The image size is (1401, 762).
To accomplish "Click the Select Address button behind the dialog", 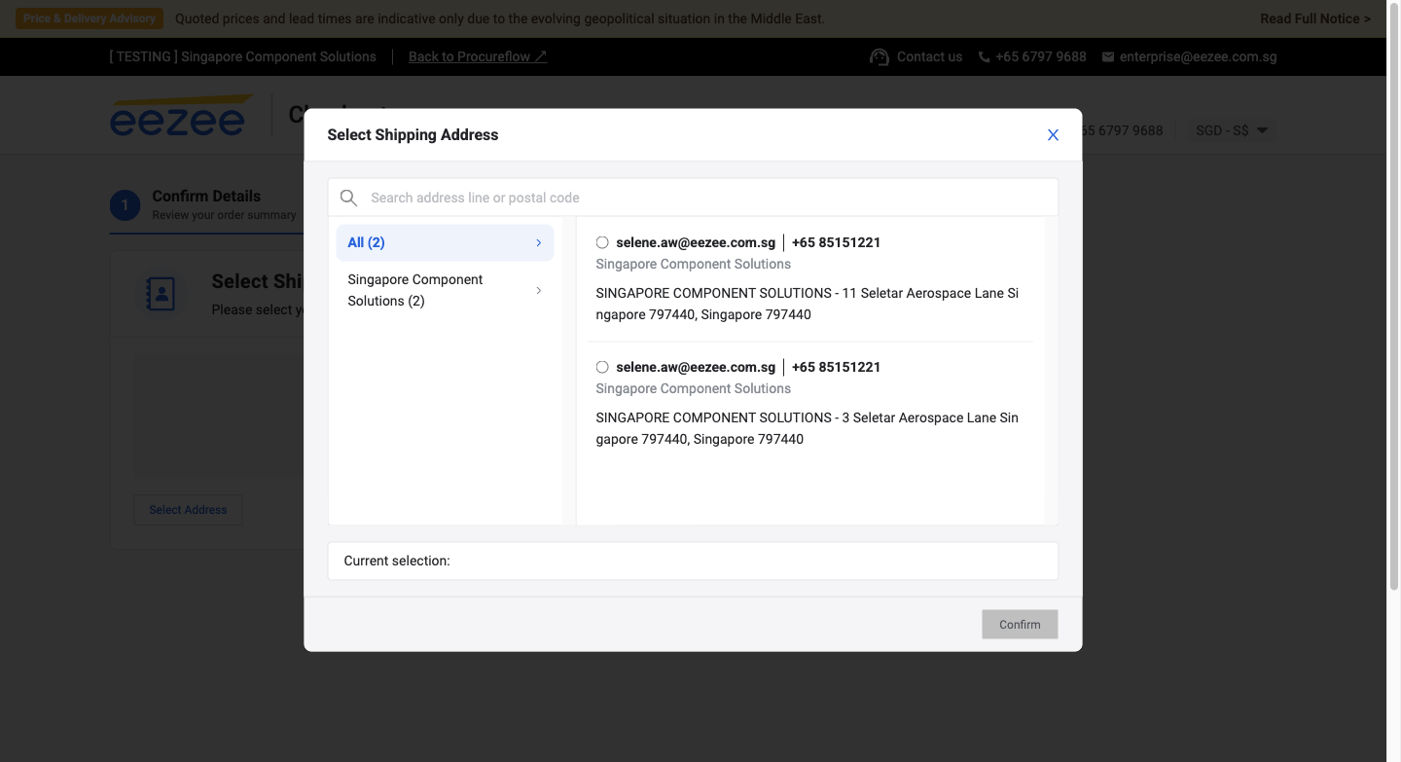I will [x=188, y=510].
